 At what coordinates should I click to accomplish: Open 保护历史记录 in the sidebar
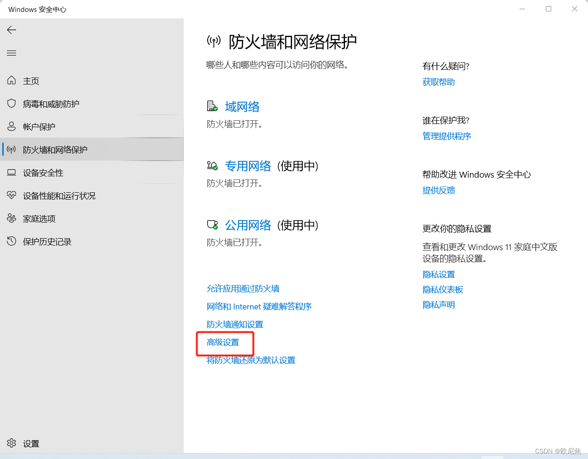click(92, 241)
